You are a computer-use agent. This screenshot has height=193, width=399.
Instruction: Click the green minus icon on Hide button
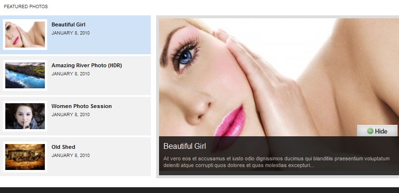point(370,131)
